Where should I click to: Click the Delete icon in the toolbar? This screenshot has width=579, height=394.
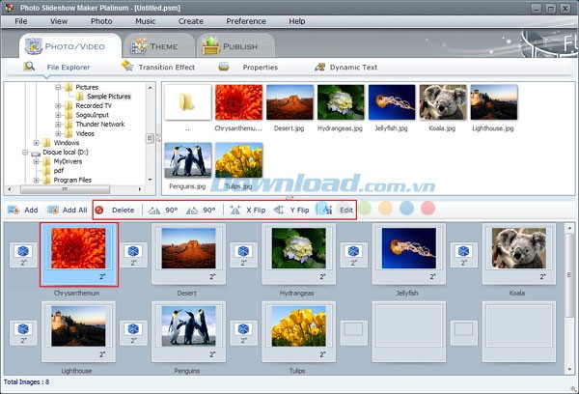pos(99,210)
